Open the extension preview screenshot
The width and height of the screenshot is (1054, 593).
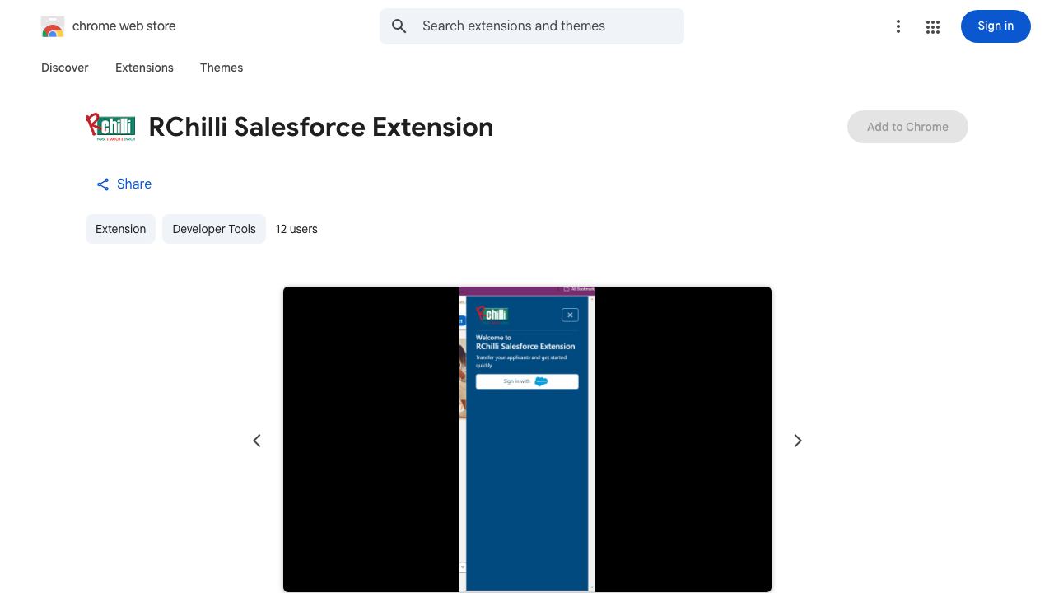point(527,439)
